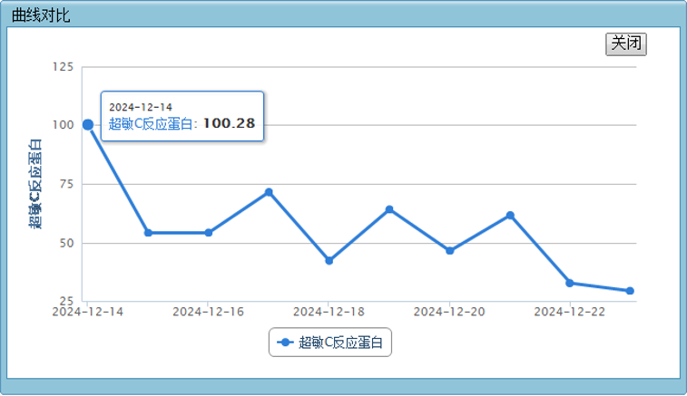Select the highlighted data point for 2024-12-14
The width and height of the screenshot is (687, 396).
tap(88, 125)
